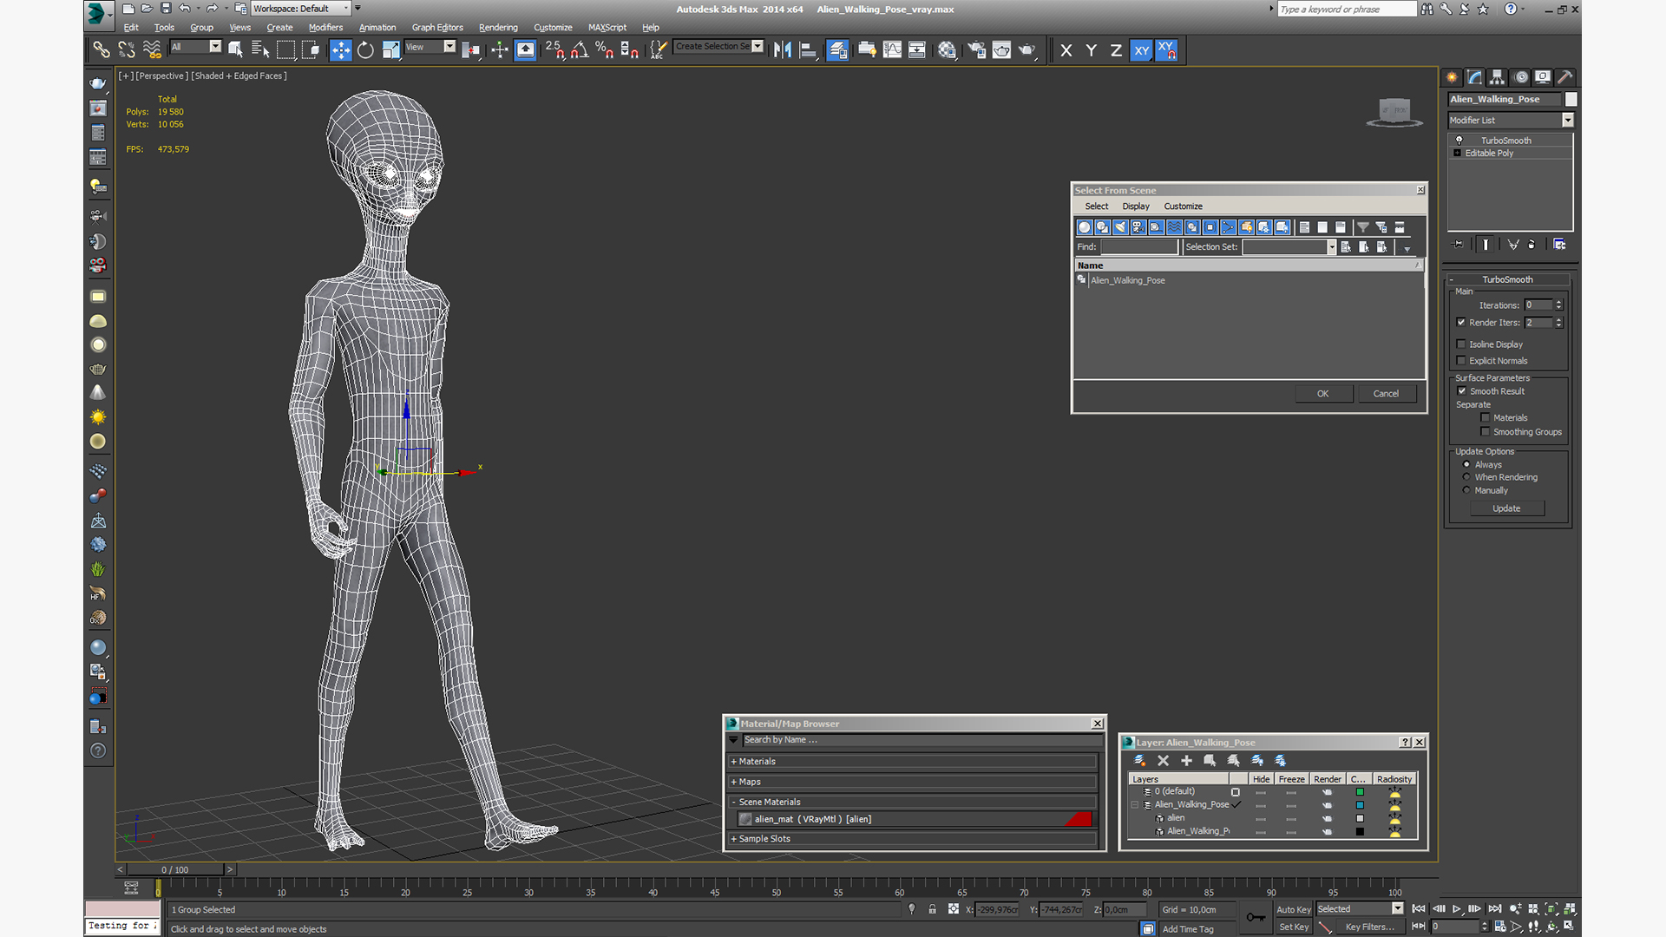Constrain to the X axis
The height and width of the screenshot is (937, 1666).
click(x=1066, y=50)
